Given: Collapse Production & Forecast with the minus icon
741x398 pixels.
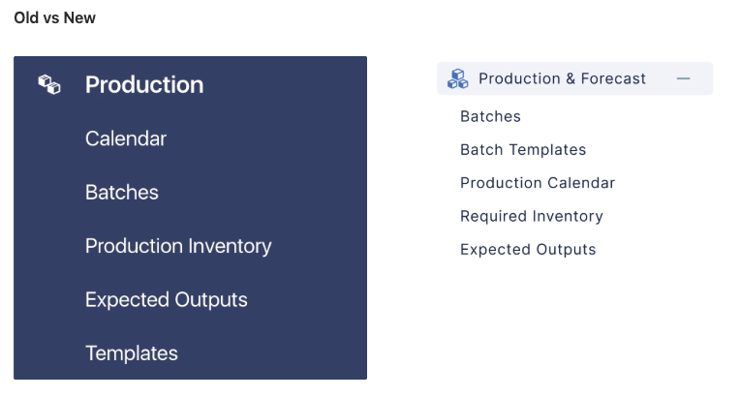Looking at the screenshot, I should [x=683, y=78].
